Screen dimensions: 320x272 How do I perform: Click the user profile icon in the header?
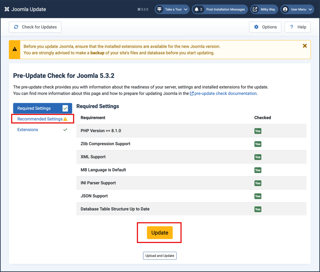(x=285, y=9)
